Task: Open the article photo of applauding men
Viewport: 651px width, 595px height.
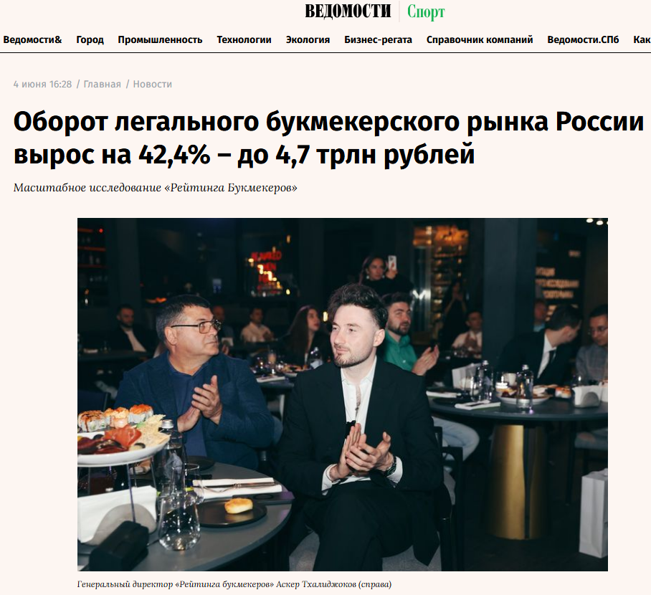Action: (x=343, y=394)
